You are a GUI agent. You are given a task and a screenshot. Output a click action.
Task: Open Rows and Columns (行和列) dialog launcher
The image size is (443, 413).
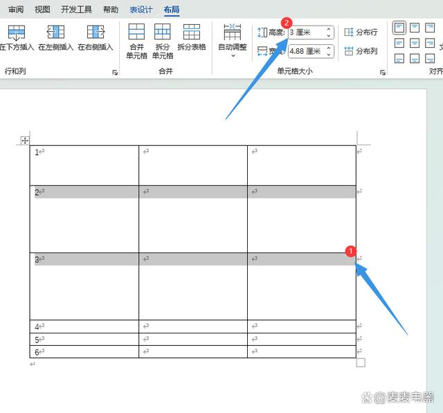115,72
